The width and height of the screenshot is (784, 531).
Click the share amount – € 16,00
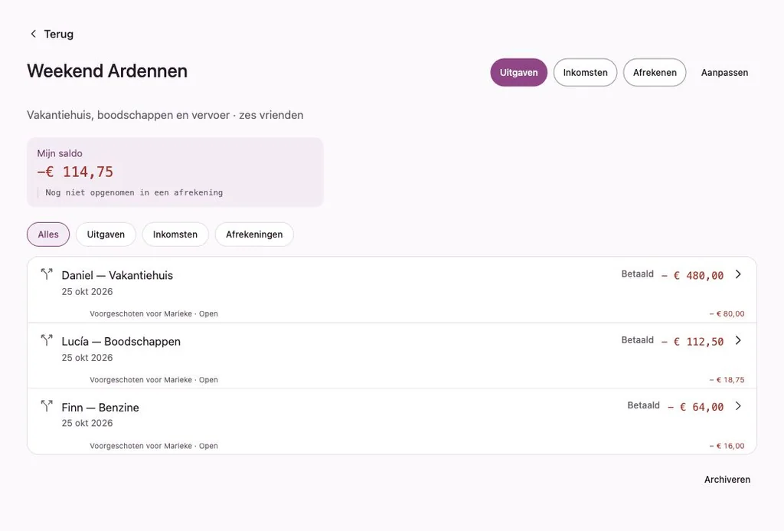coord(727,446)
